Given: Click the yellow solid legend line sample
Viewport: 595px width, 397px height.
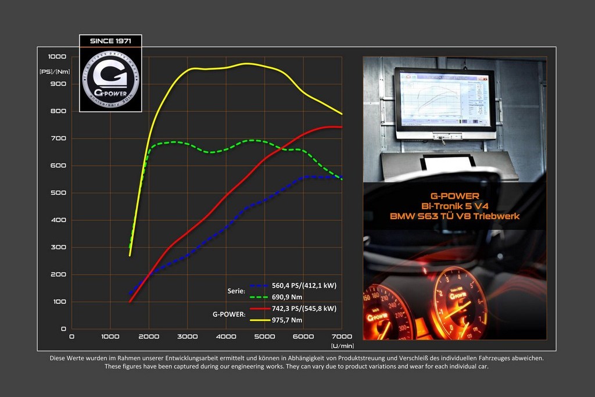Looking at the screenshot, I should coord(260,320).
